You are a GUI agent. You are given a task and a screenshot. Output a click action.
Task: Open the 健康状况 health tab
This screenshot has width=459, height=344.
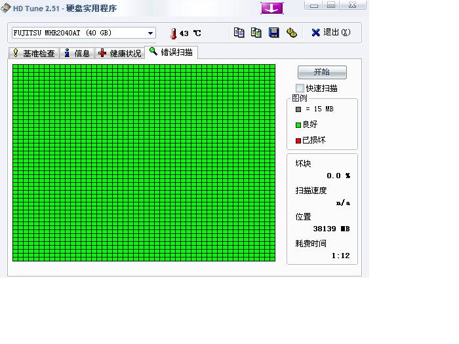(x=120, y=53)
